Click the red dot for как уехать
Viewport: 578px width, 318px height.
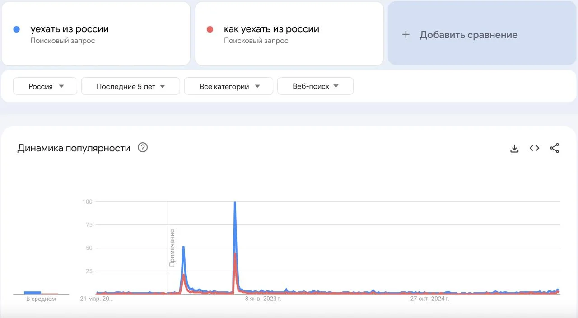pyautogui.click(x=210, y=29)
